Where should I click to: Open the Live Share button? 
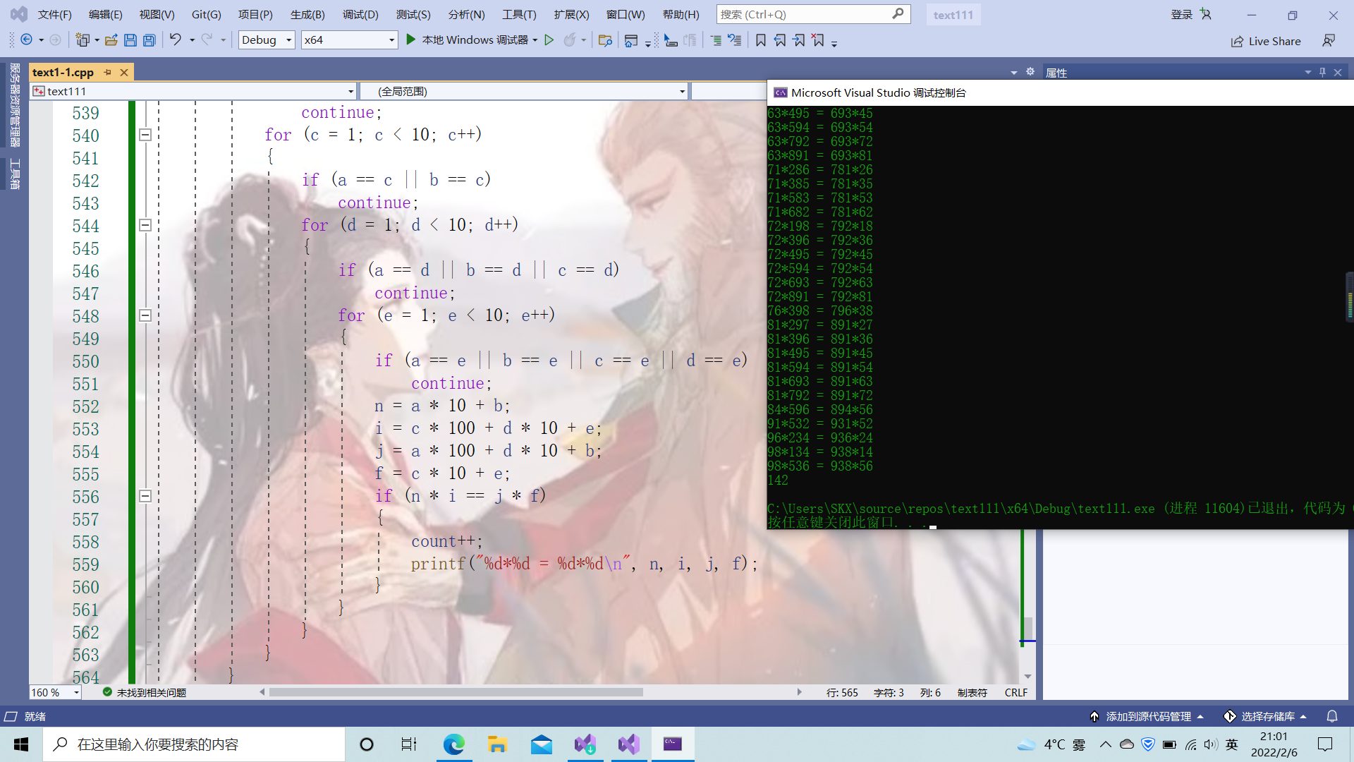[x=1266, y=41]
